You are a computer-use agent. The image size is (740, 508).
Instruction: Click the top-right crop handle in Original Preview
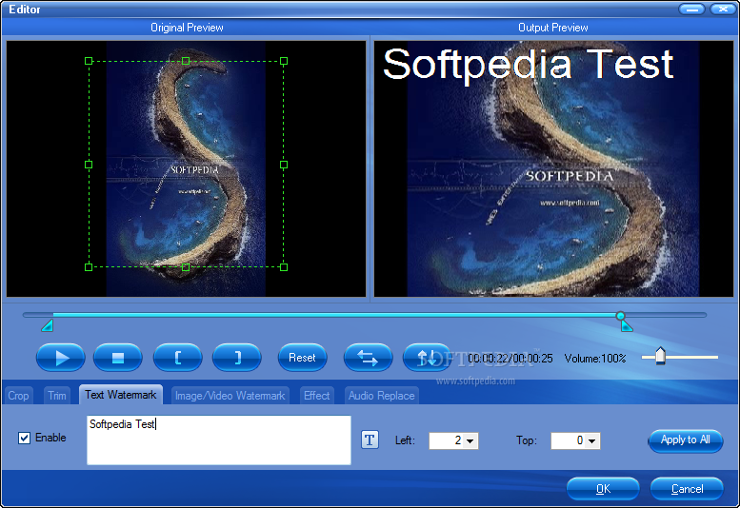click(284, 61)
